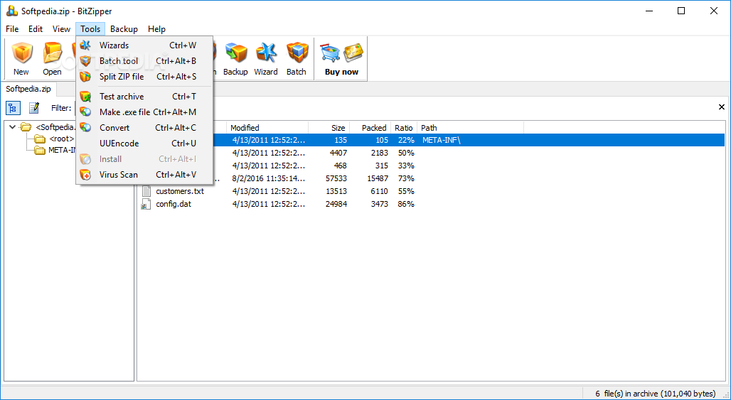Click the size value 468
The height and width of the screenshot is (400, 731).
(339, 166)
